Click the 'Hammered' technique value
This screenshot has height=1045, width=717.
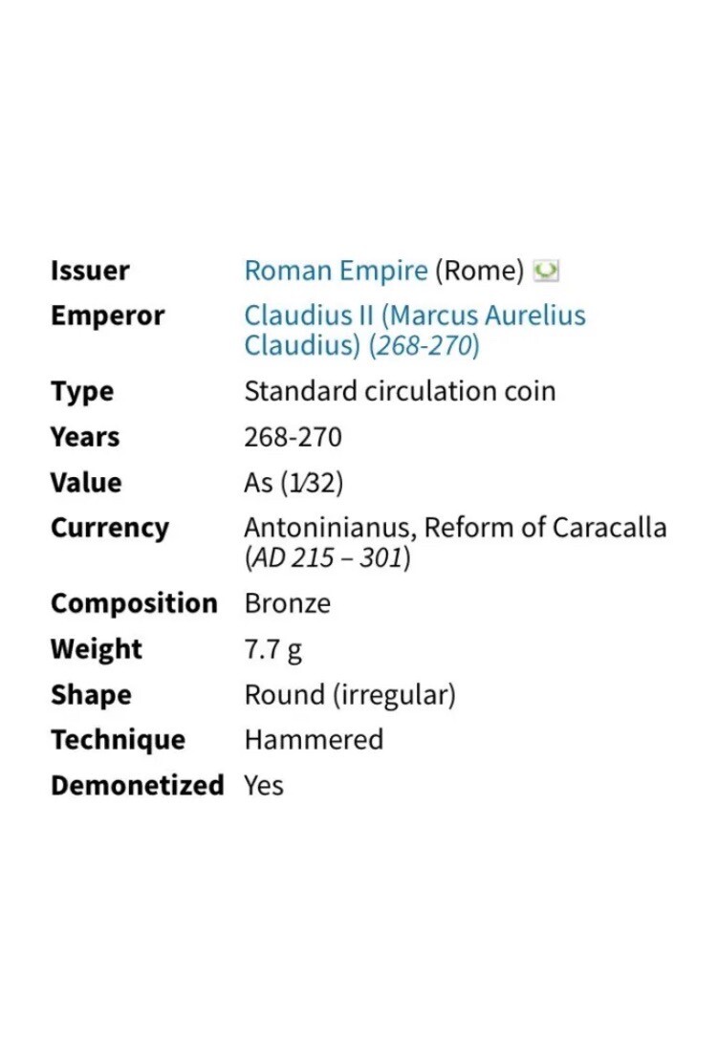[x=314, y=740]
